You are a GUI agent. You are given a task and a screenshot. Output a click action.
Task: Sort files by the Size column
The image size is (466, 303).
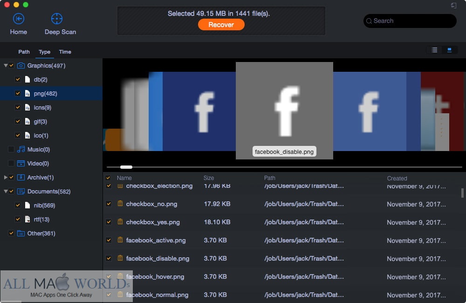point(209,178)
